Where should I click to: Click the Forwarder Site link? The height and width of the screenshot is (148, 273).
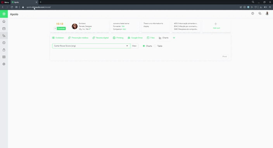pyautogui.click(x=123, y=26)
